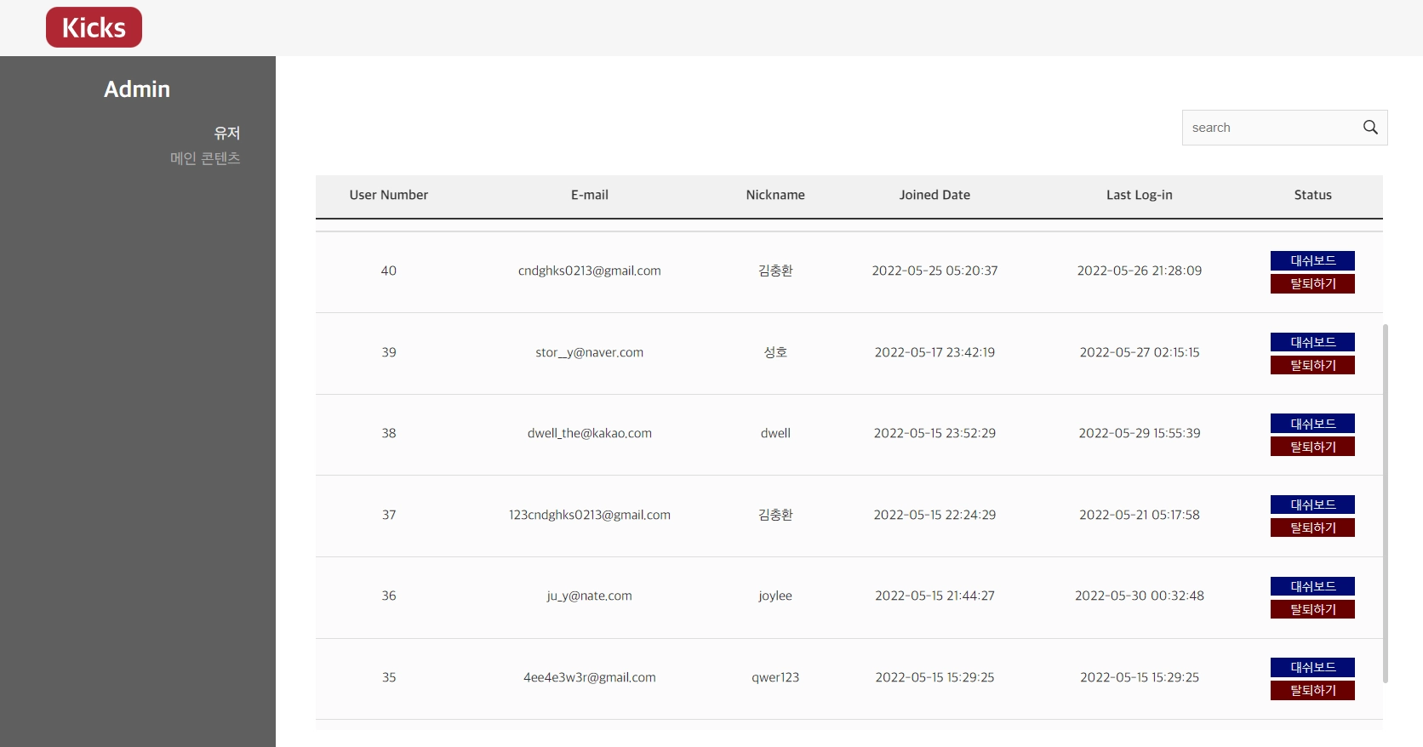Click the user table scrollbar
Image resolution: width=1423 pixels, height=747 pixels.
(1386, 502)
